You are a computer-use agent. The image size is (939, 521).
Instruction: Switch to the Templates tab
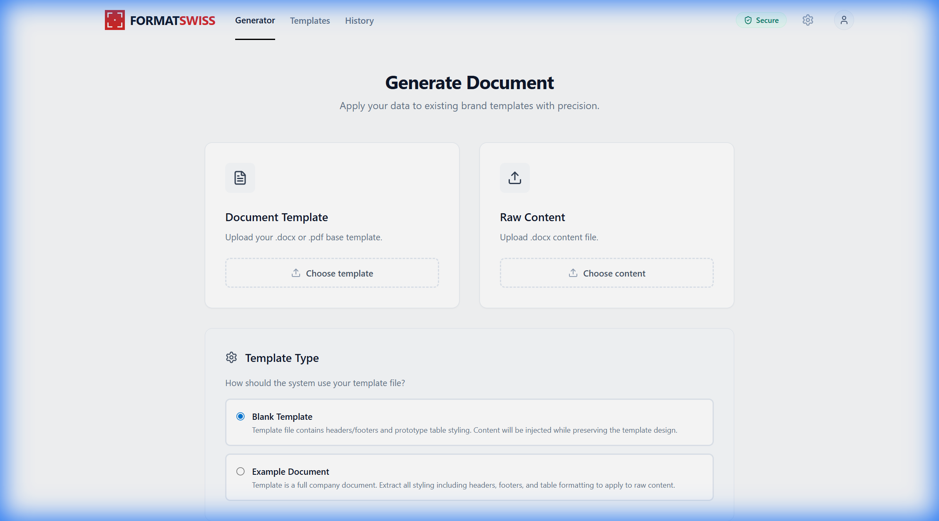[310, 20]
